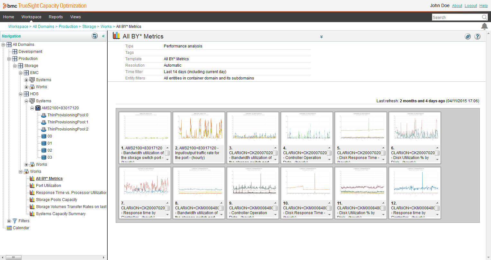Select Port Utilization in navigation tree
This screenshot has width=491, height=260.
(x=49, y=186)
